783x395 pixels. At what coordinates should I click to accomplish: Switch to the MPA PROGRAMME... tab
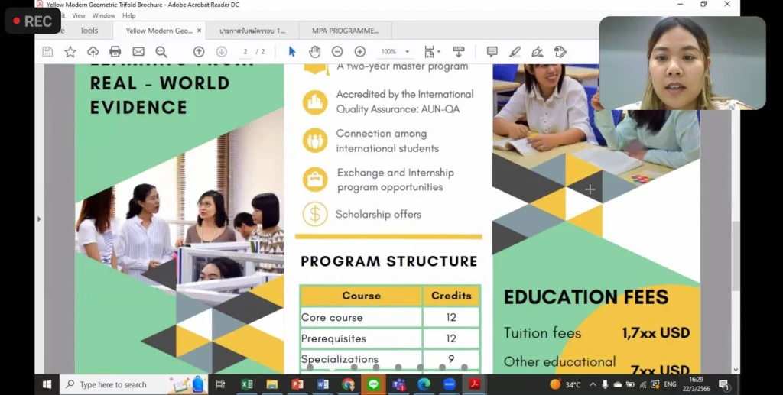click(345, 31)
